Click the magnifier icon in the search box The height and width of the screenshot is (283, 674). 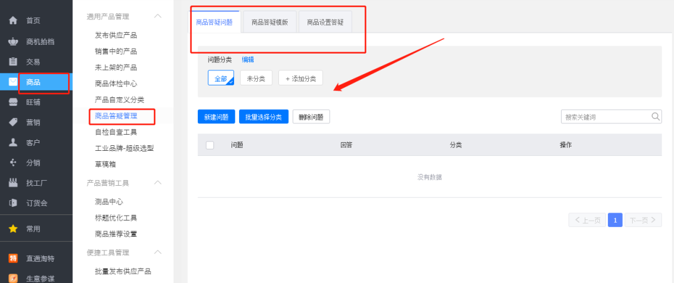[655, 117]
